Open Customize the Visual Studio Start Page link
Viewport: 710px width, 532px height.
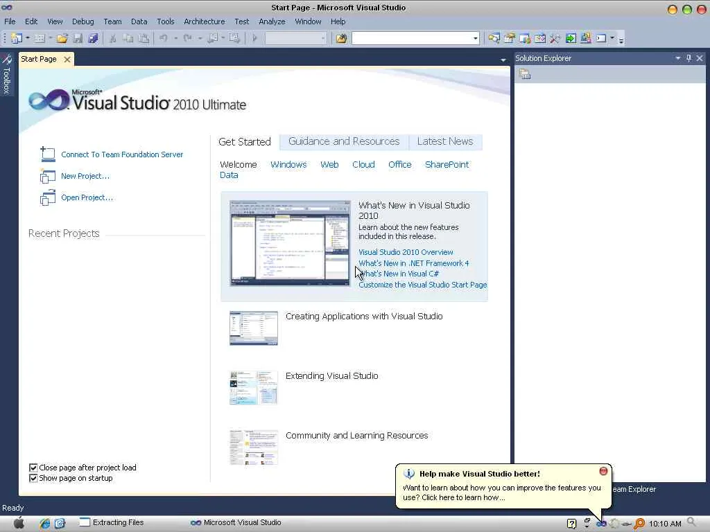423,285
